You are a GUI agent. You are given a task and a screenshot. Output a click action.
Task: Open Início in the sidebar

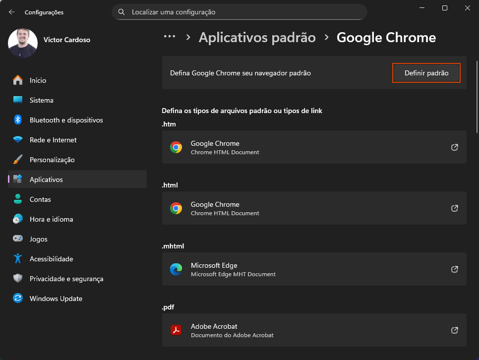click(x=38, y=80)
